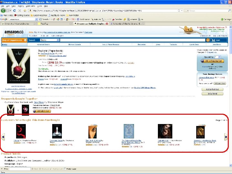
Task: Click Add to Shopping Cart button
Action: tap(212, 61)
